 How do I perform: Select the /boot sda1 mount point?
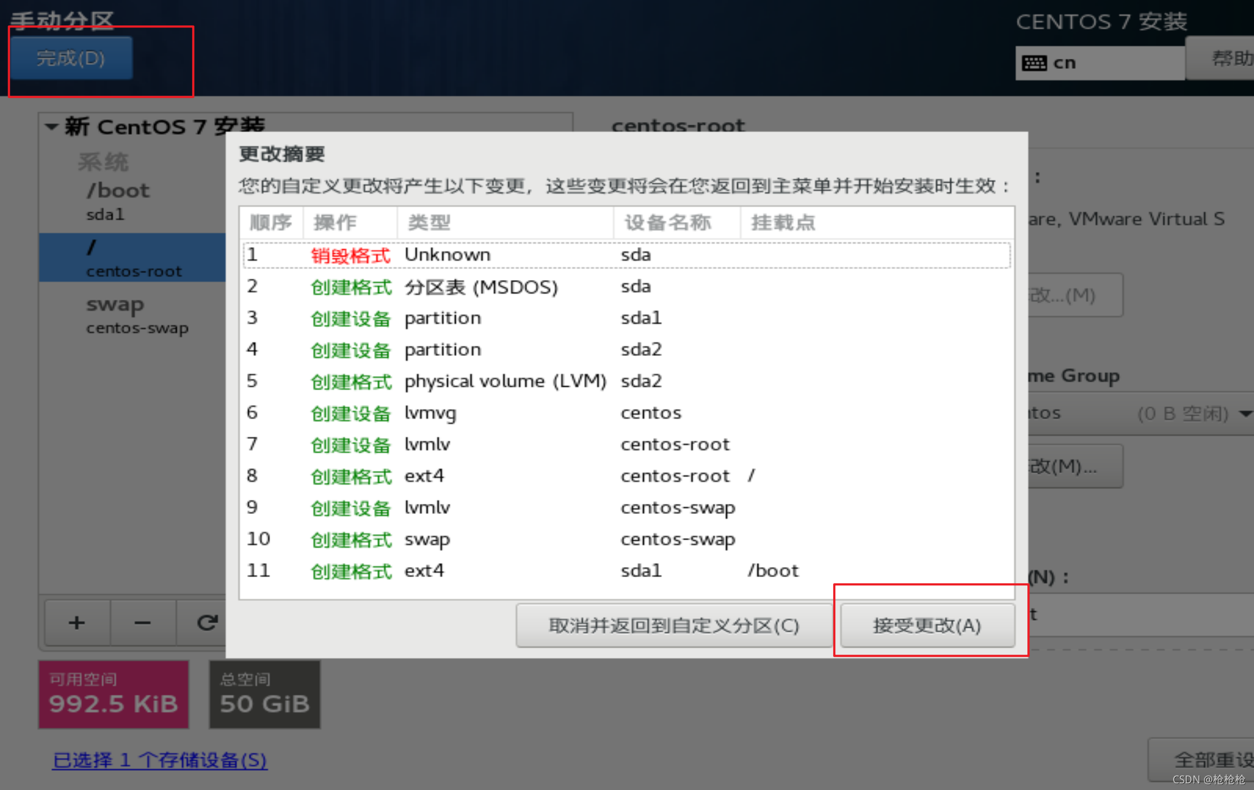coord(132,201)
